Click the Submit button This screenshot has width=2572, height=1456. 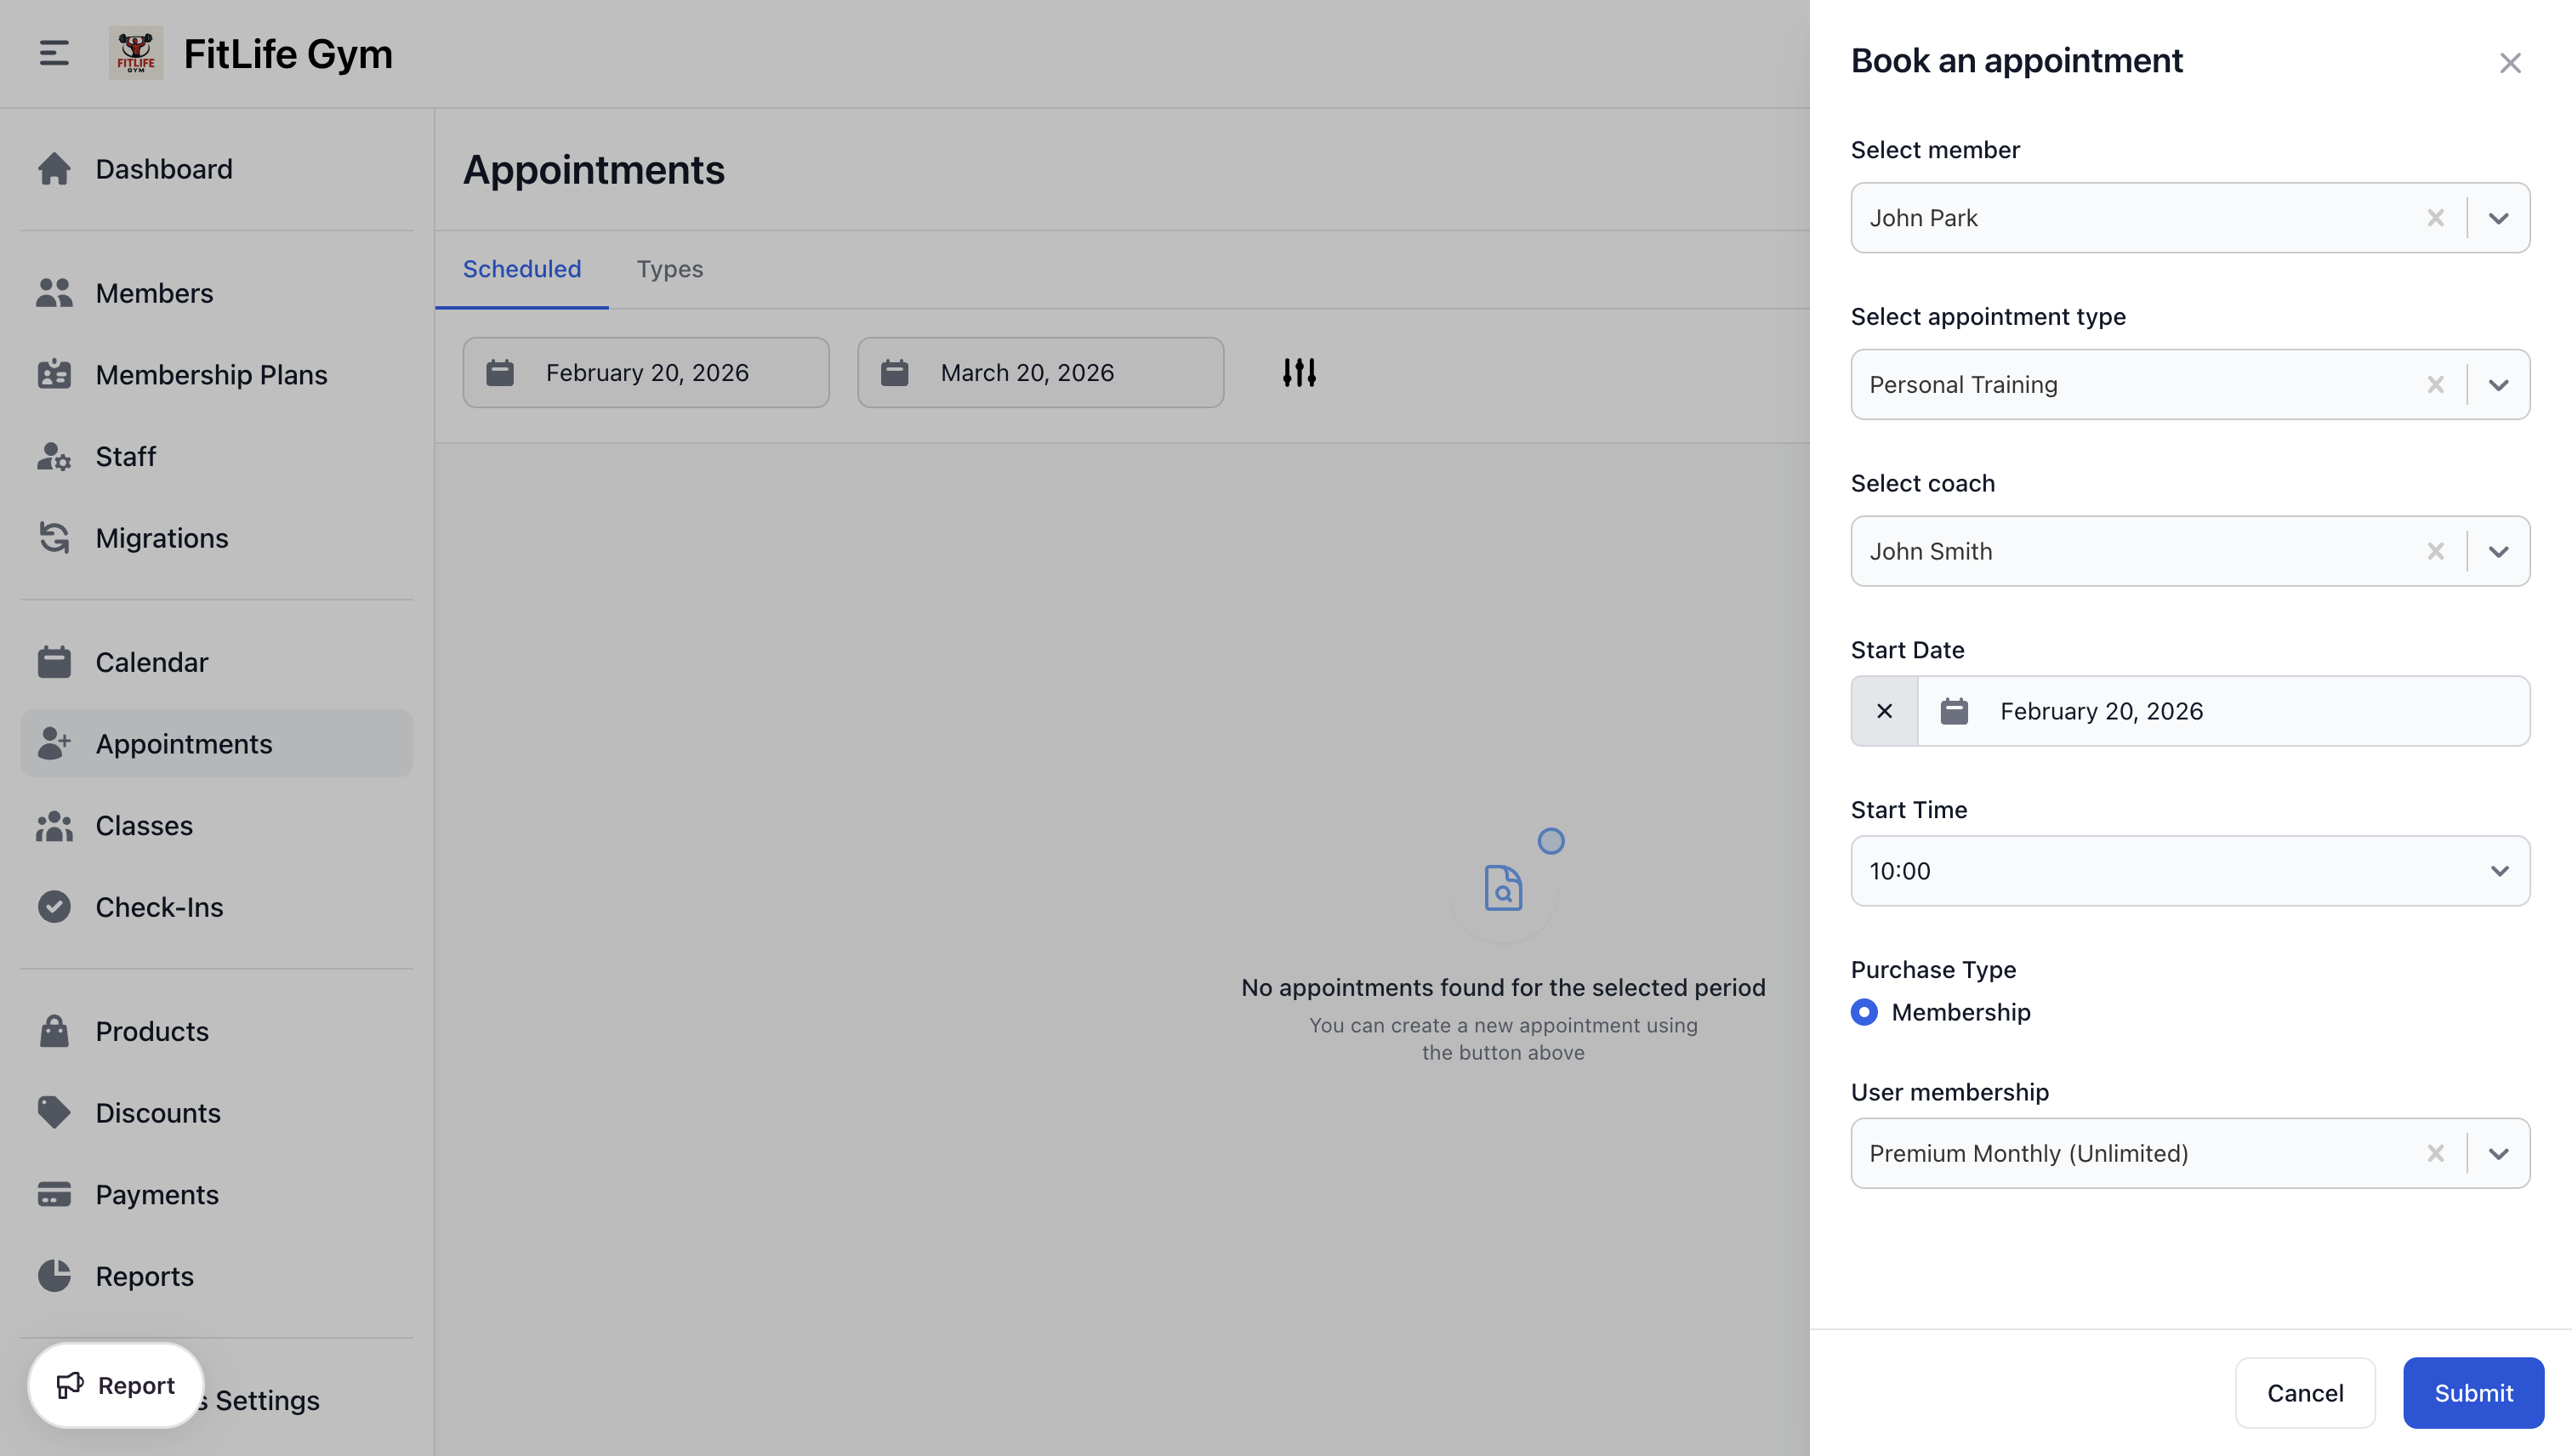[2473, 1393]
